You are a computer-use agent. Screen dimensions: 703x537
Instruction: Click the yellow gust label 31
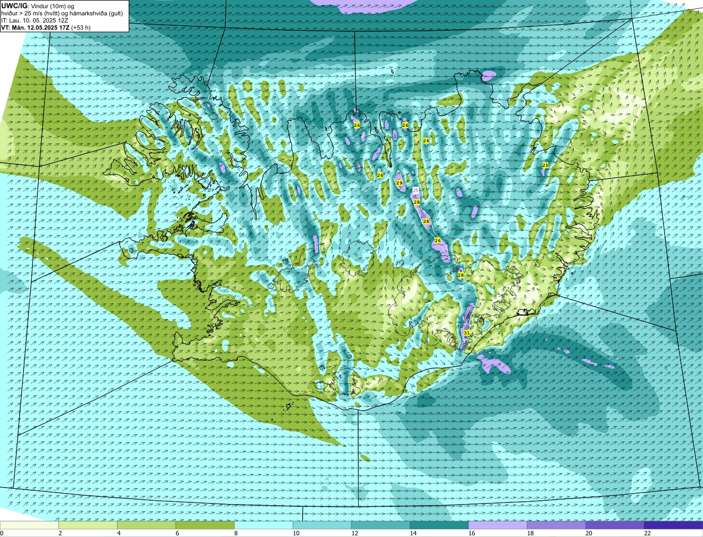coord(466,333)
